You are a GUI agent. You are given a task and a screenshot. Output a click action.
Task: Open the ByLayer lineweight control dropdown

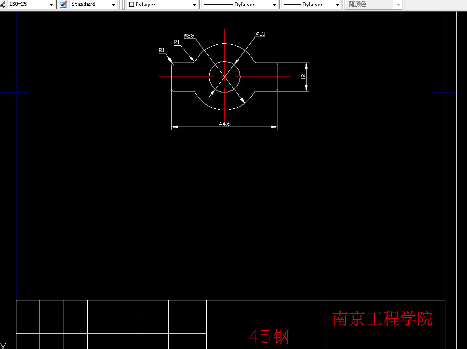311,4
